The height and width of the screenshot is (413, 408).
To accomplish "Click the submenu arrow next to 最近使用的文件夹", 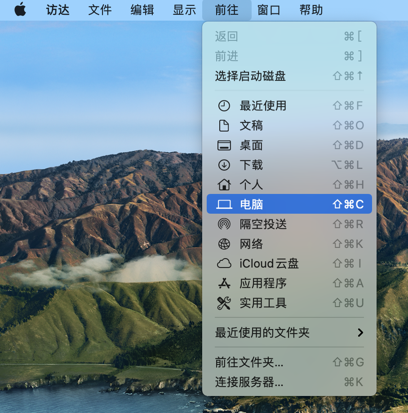I will (359, 333).
